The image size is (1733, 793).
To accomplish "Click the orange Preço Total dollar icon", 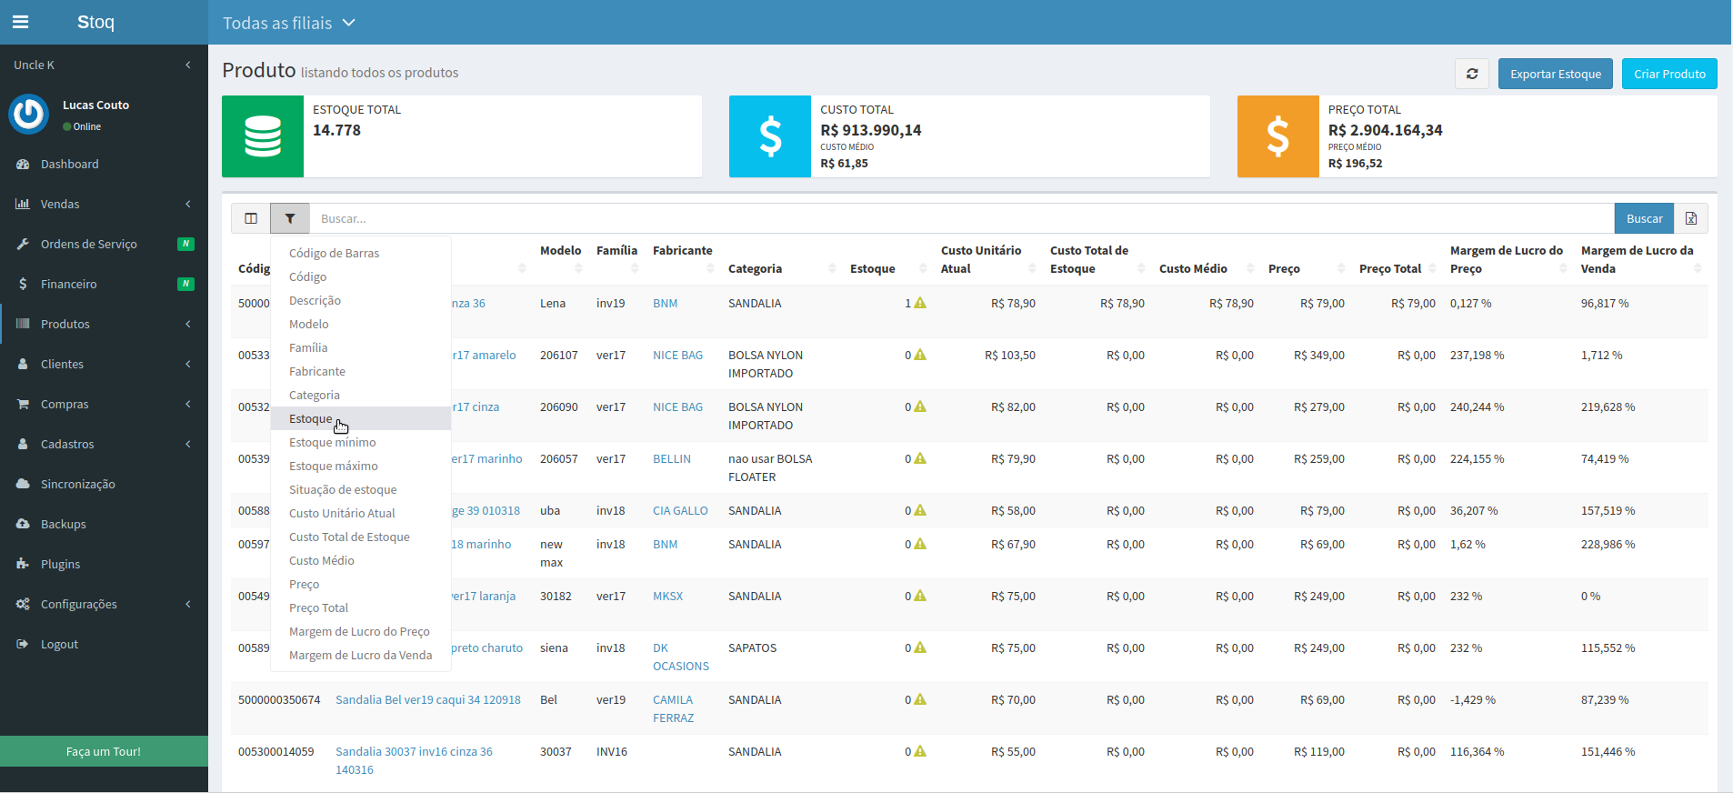I will pyautogui.click(x=1278, y=136).
